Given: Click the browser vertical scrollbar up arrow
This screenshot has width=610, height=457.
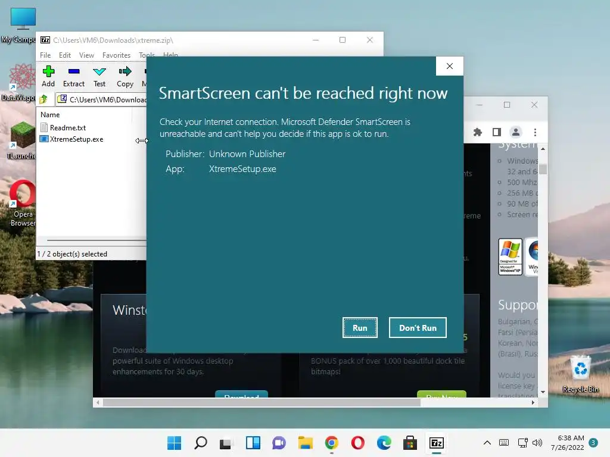Looking at the screenshot, I should [543, 149].
